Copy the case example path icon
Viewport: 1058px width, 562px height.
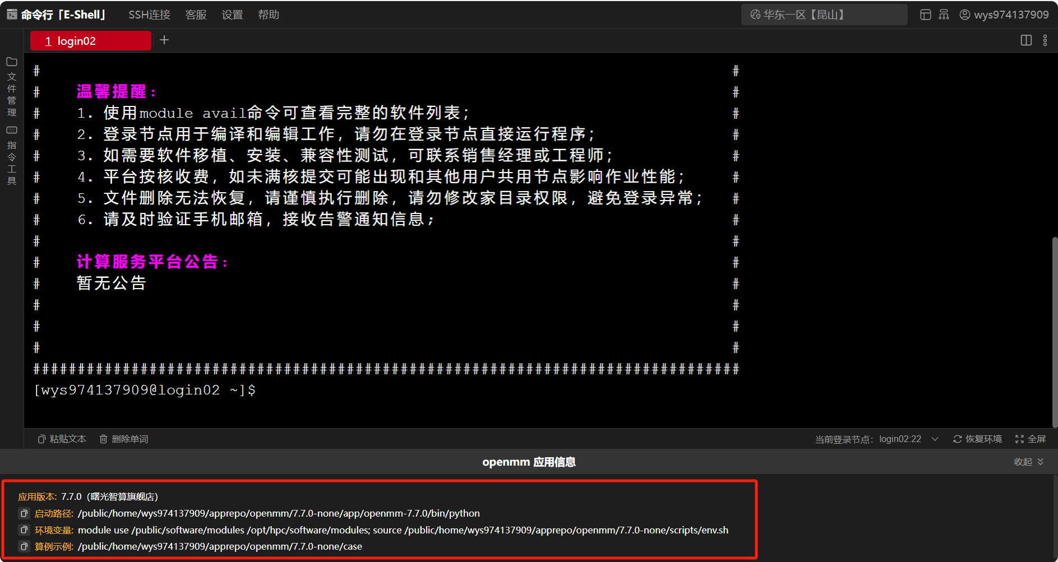24,546
